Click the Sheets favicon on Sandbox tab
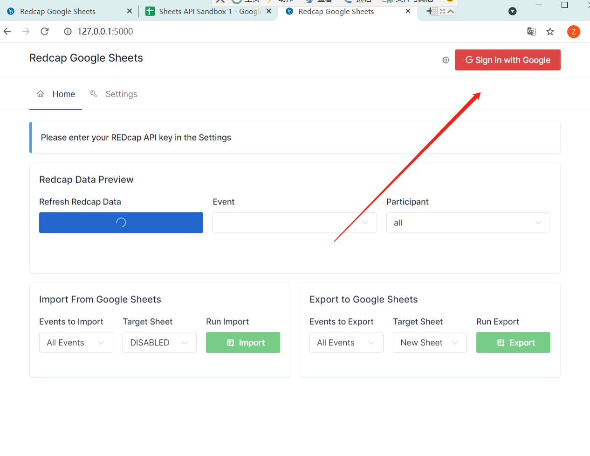590x456 pixels. click(150, 11)
